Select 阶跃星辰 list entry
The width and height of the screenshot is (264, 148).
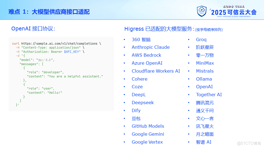(205, 47)
